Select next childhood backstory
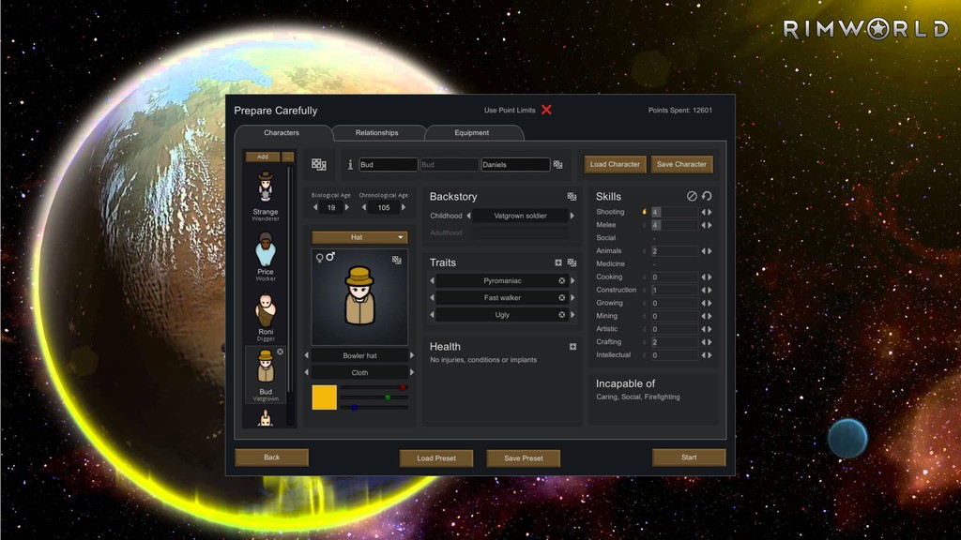 tap(572, 216)
